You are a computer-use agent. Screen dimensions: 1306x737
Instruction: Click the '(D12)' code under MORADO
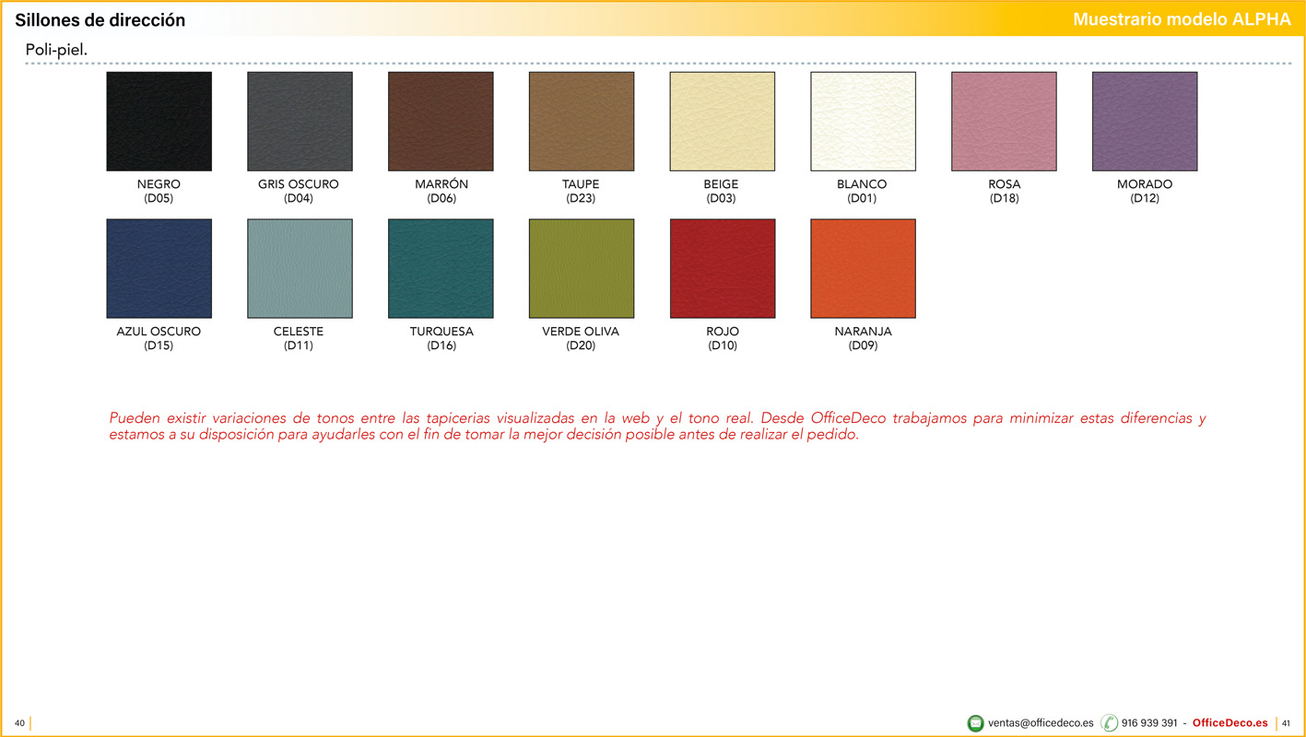1145,198
